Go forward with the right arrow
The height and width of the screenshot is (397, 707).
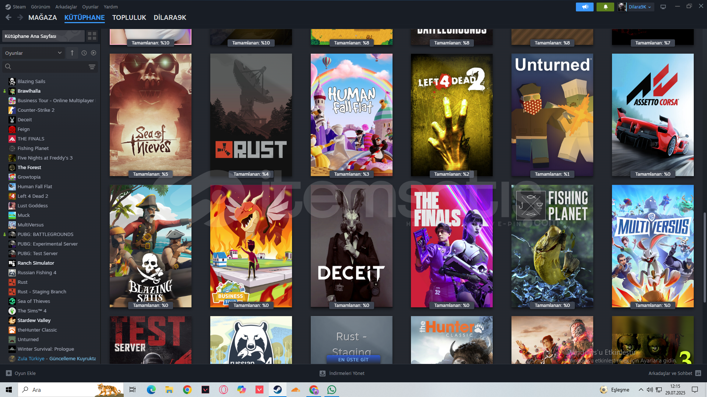[x=20, y=17]
